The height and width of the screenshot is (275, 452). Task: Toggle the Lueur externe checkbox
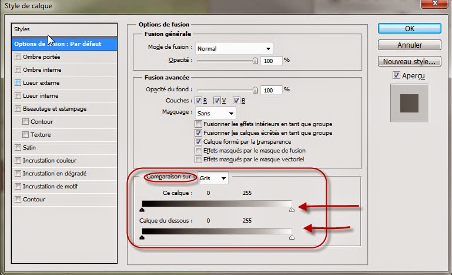click(x=18, y=83)
